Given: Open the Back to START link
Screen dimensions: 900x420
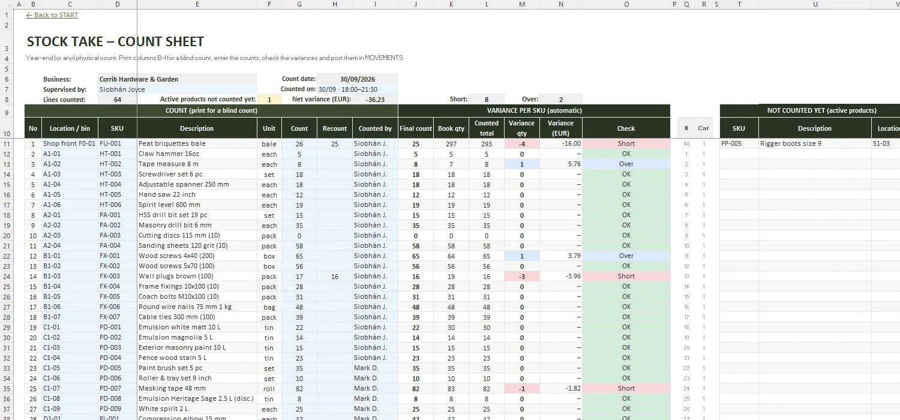Looking at the screenshot, I should pos(52,15).
